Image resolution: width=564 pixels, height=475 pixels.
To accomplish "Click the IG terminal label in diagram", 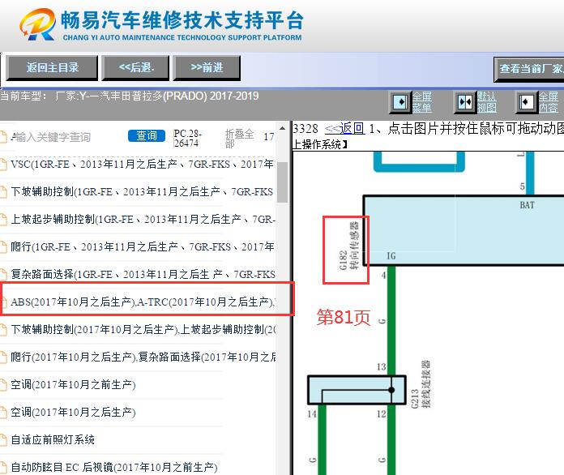I will 391,256.
